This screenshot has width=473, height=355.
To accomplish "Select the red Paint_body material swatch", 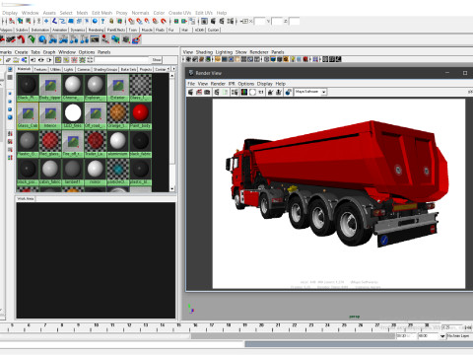I will pos(141,115).
